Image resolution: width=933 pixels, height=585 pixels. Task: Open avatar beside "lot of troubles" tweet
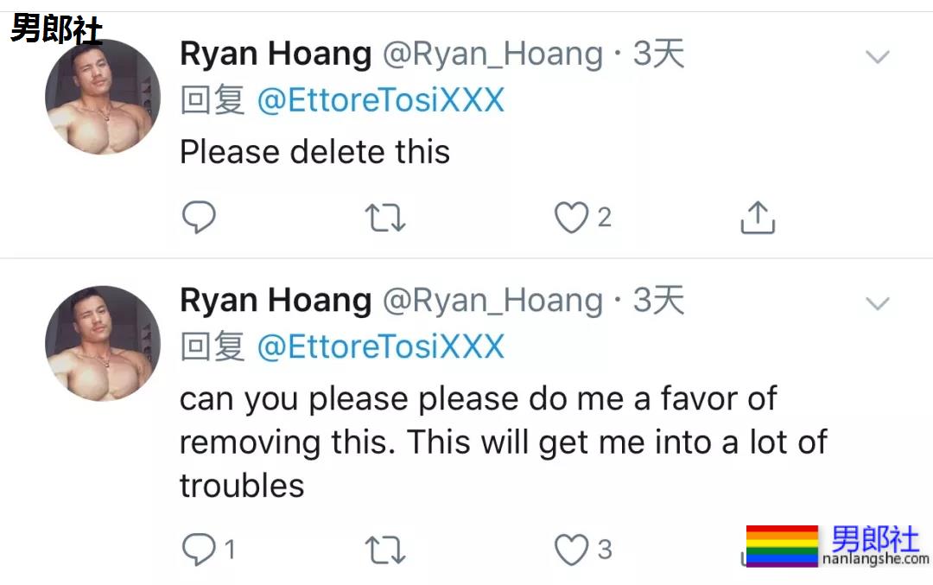pos(103,343)
